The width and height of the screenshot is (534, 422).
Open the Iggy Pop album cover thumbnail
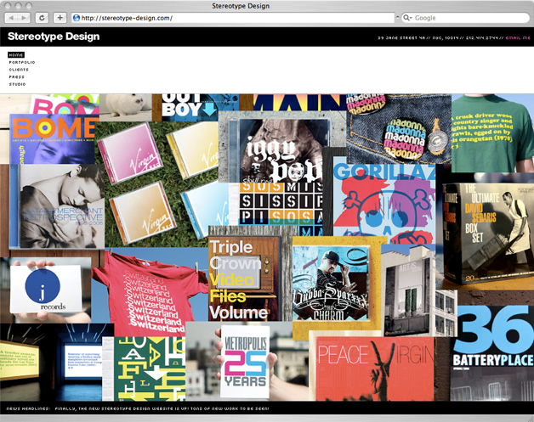pyautogui.click(x=282, y=146)
